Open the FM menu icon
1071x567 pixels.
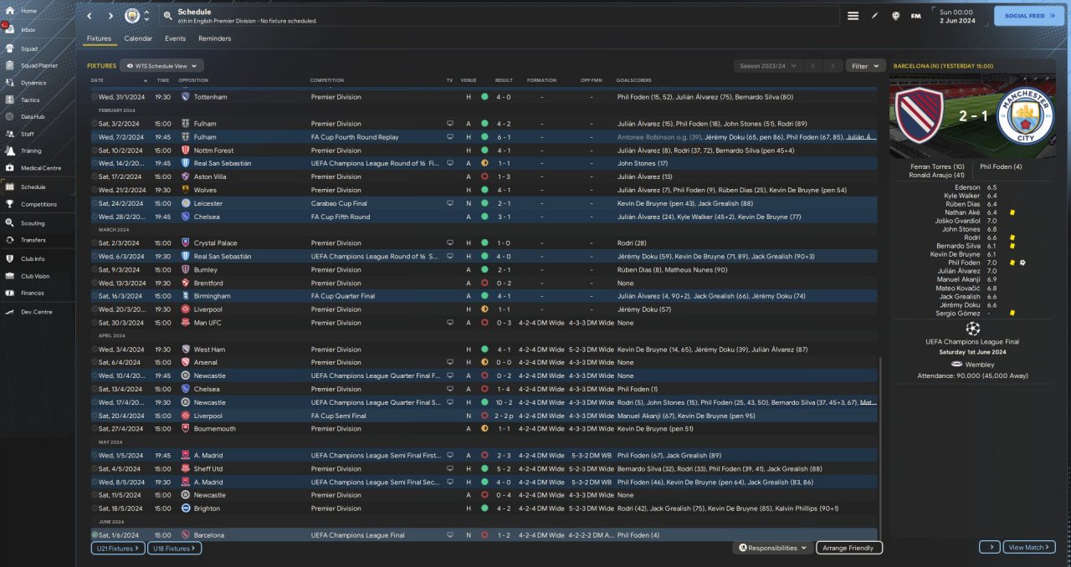915,16
